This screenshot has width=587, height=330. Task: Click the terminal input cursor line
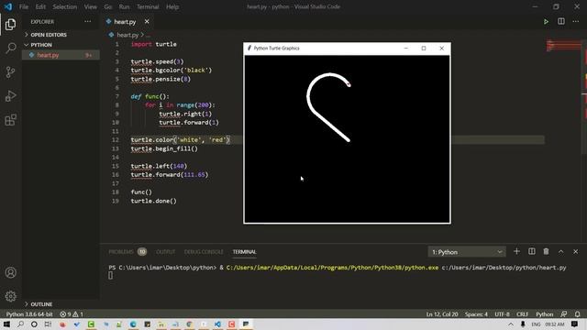pyautogui.click(x=110, y=275)
